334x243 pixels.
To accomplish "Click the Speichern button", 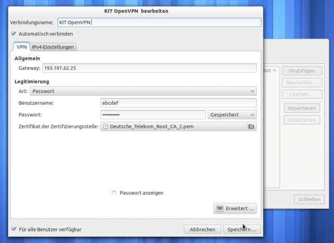I will point(240,229).
